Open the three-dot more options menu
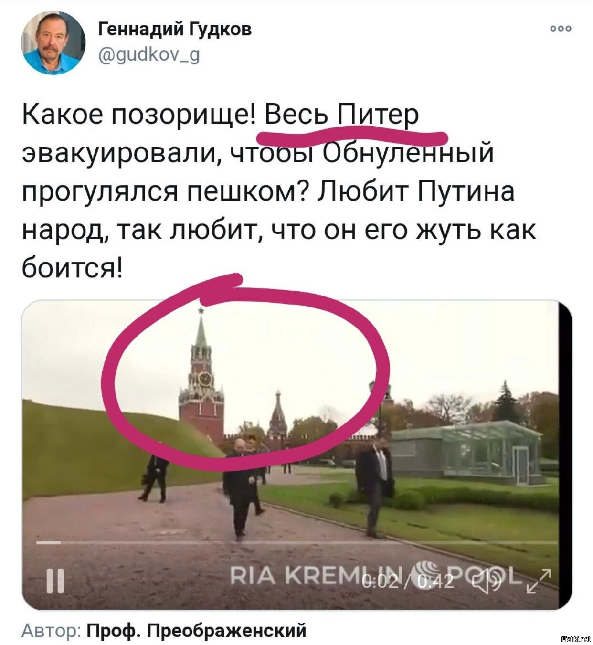 pos(560,29)
